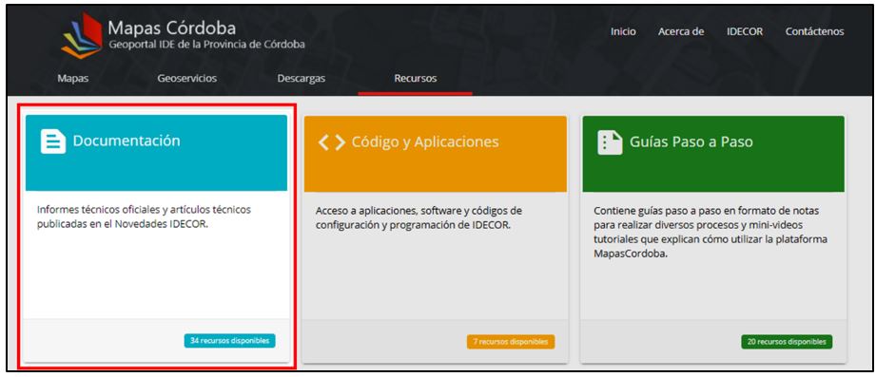Viewport: 876px width, 377px height.
Task: Open the Documentación card title
Action: [127, 141]
